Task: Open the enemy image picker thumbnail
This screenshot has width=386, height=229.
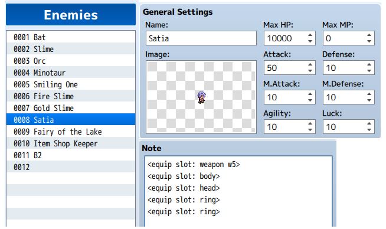Action: [x=201, y=97]
